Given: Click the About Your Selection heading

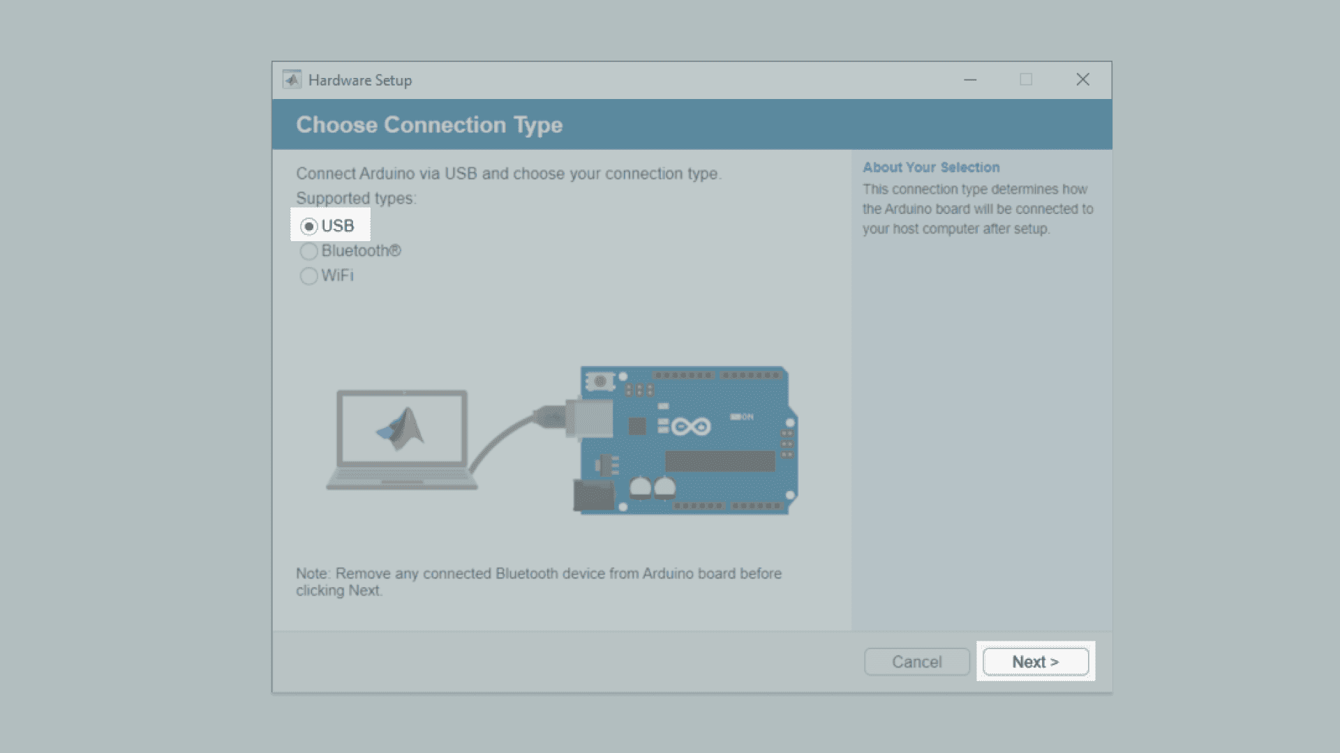Looking at the screenshot, I should (931, 167).
